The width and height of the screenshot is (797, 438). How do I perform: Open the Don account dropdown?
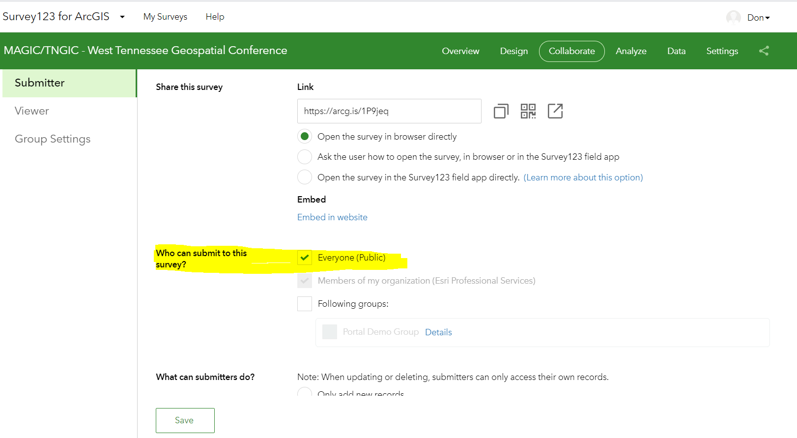click(758, 18)
